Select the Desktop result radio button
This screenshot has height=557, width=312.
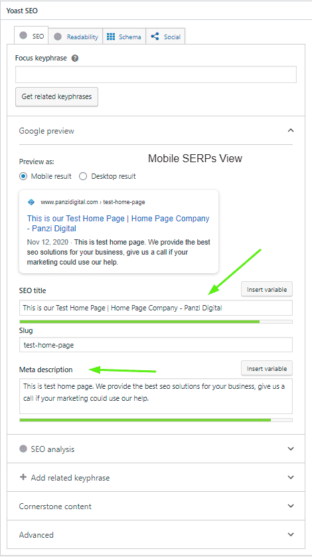click(x=83, y=176)
